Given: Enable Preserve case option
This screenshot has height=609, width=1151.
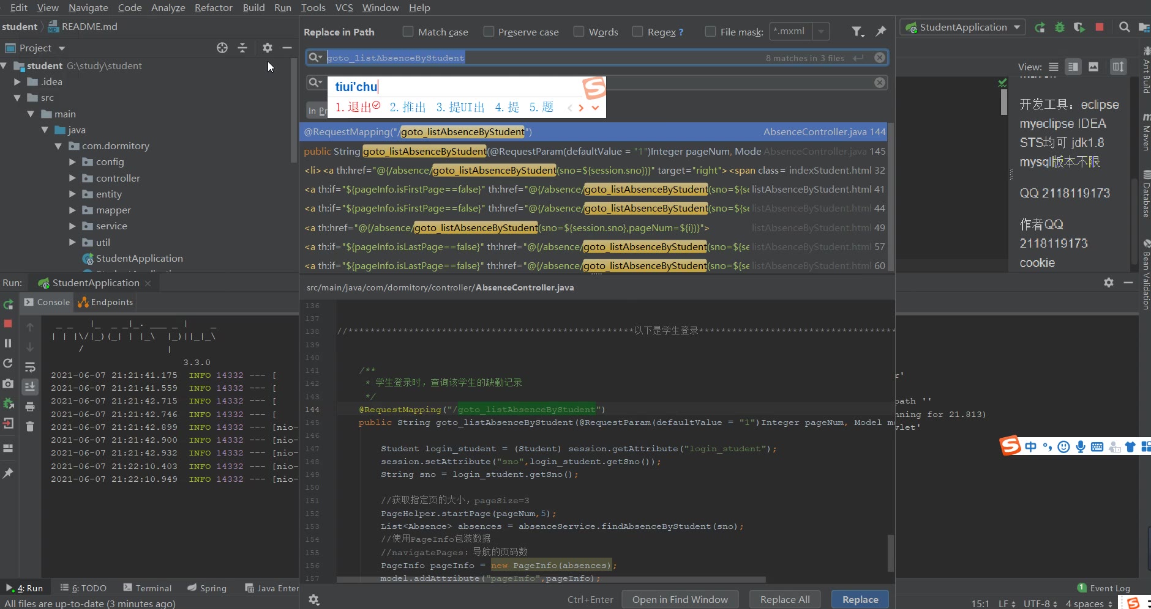Looking at the screenshot, I should (x=489, y=31).
